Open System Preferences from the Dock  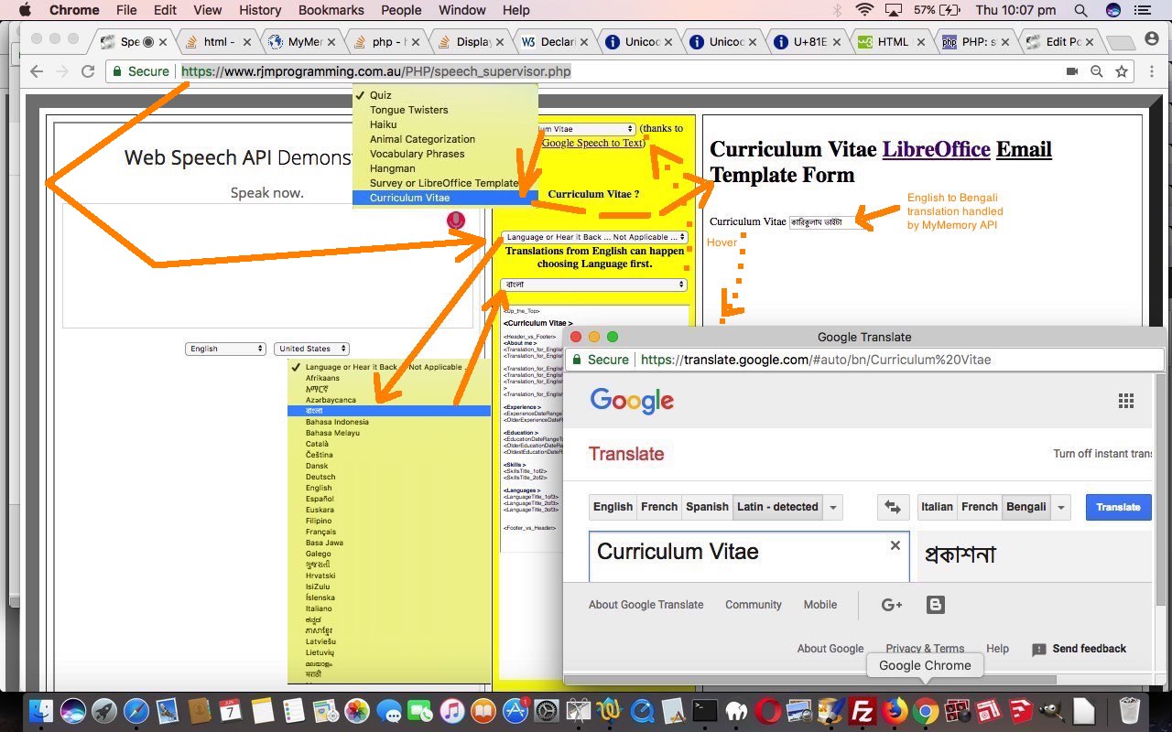547,711
